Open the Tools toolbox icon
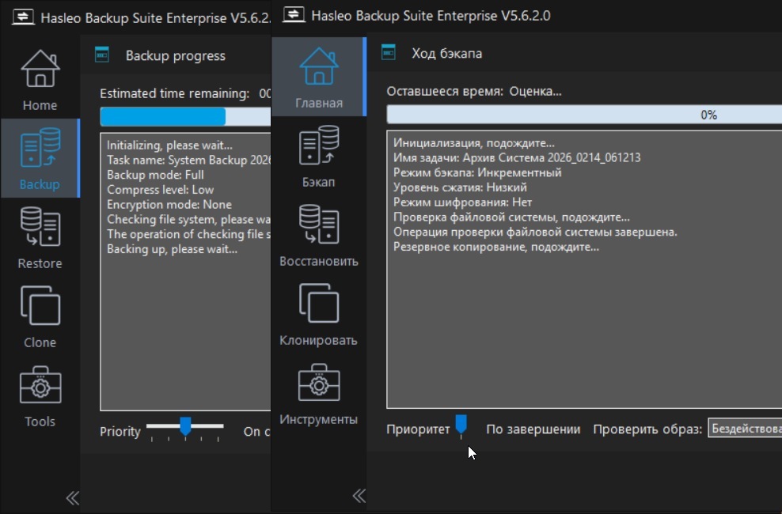Screen dimensions: 782x514 pyautogui.click(x=40, y=395)
